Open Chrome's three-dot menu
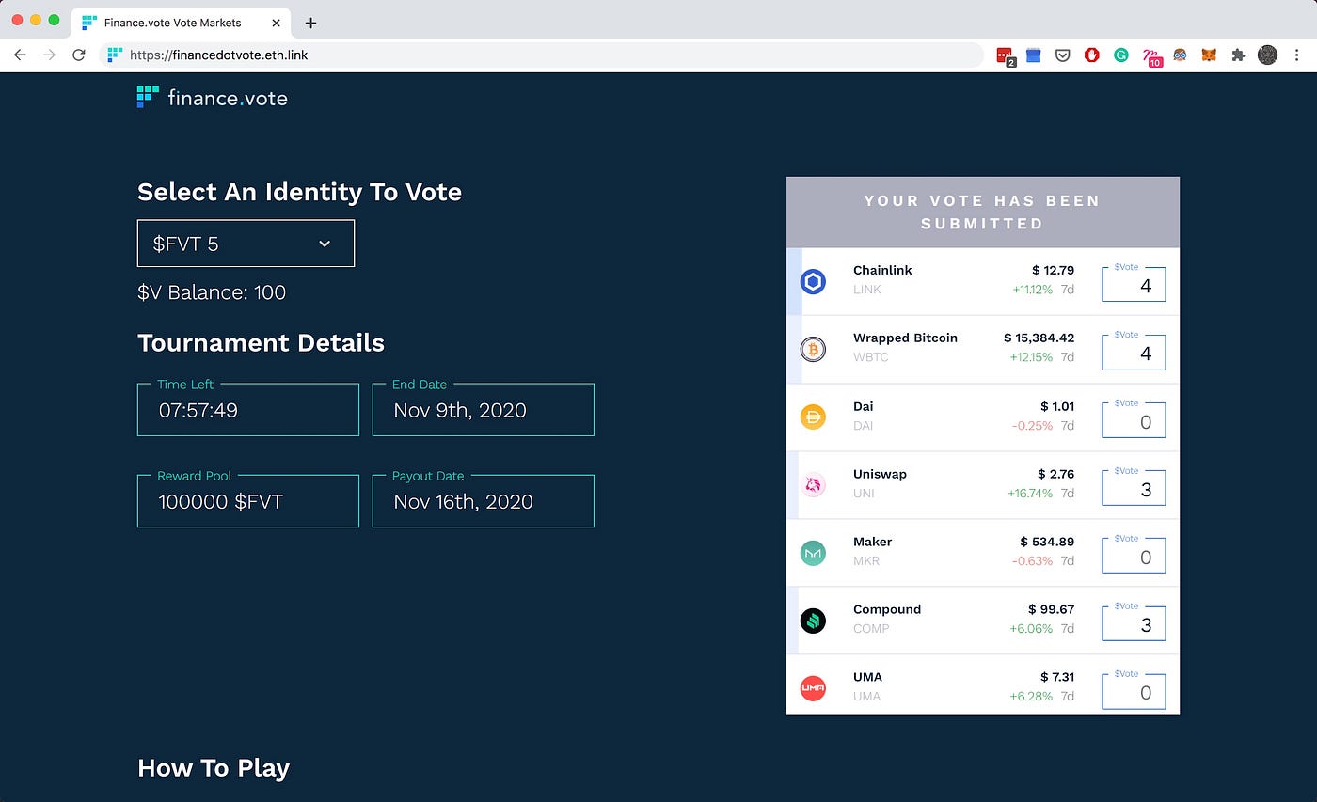Viewport: 1317px width, 802px height. tap(1297, 55)
